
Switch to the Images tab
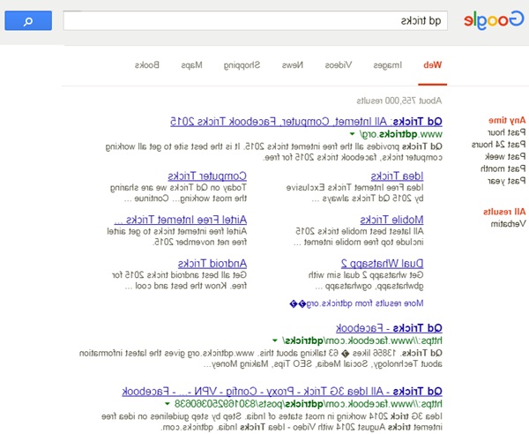tap(387, 64)
